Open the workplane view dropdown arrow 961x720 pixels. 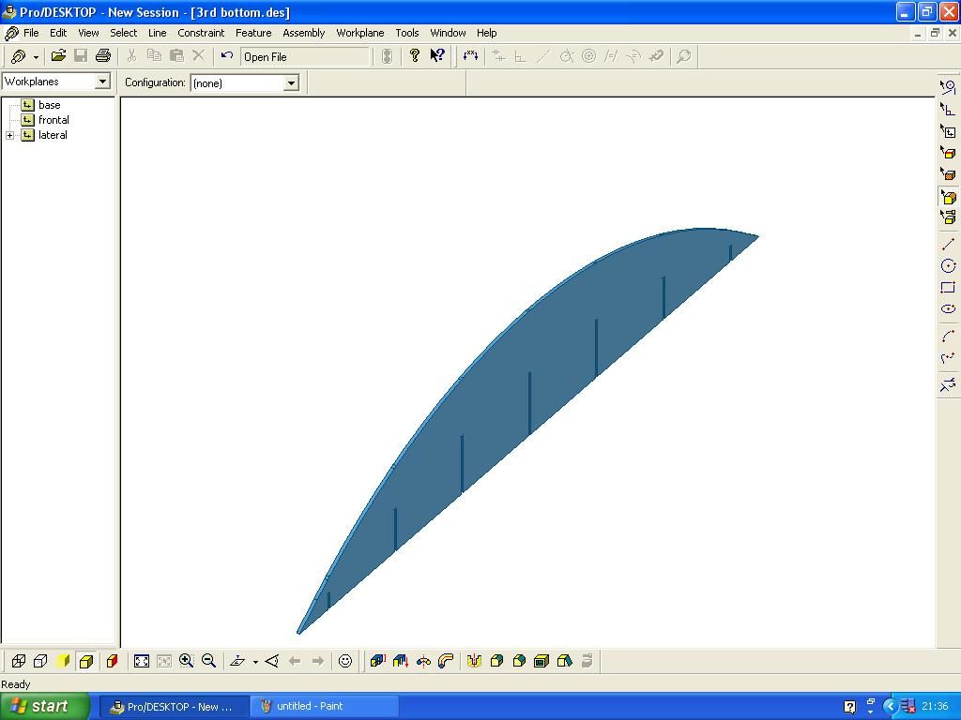pyautogui.click(x=255, y=662)
